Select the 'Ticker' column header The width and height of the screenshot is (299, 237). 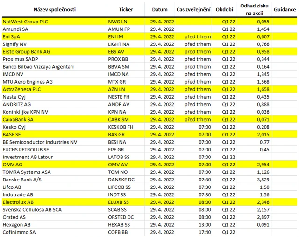pyautogui.click(x=126, y=9)
